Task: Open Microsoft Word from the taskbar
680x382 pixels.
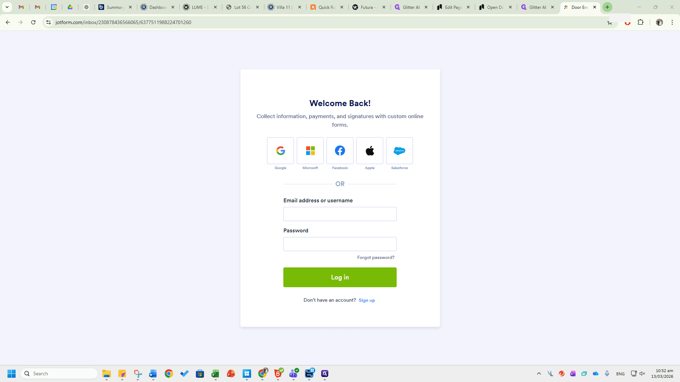Action: (x=153, y=374)
